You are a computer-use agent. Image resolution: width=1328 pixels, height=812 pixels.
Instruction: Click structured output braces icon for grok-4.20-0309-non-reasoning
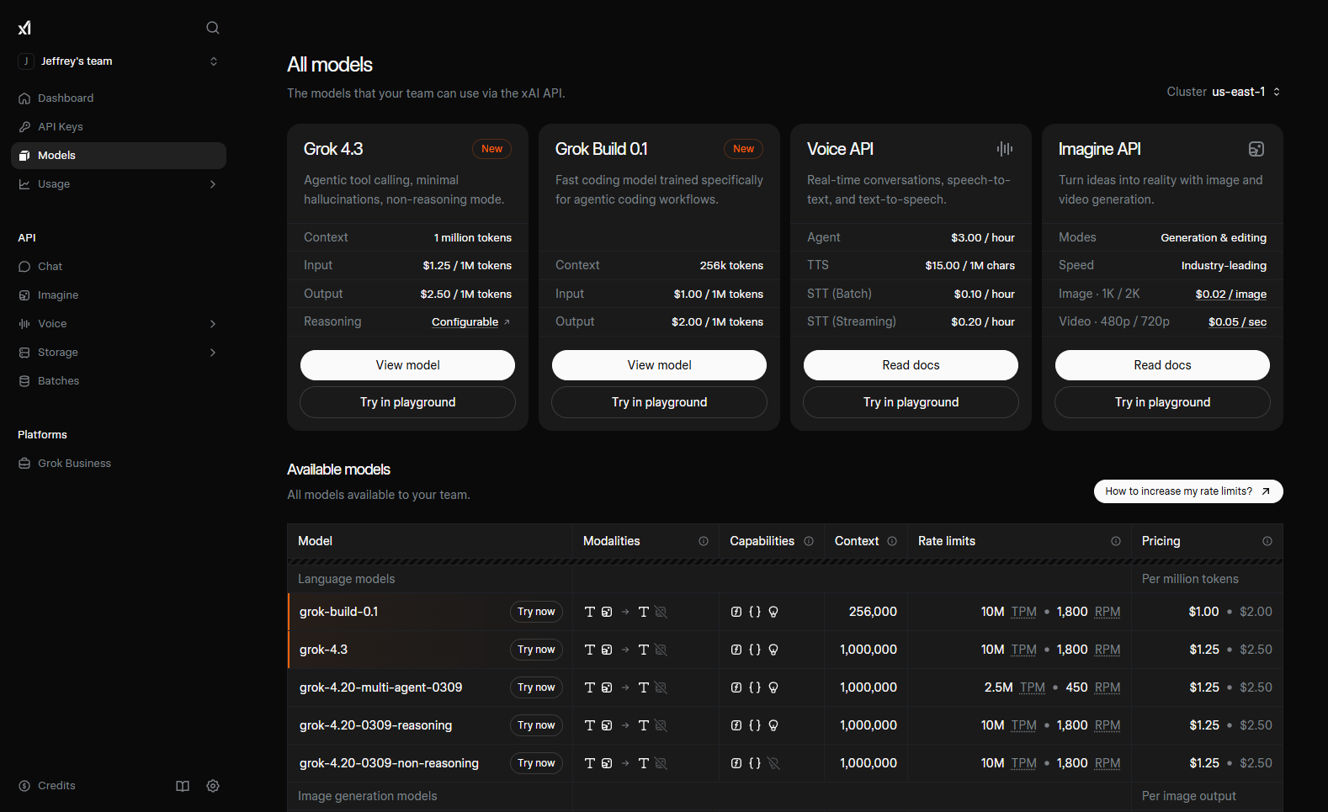(755, 763)
